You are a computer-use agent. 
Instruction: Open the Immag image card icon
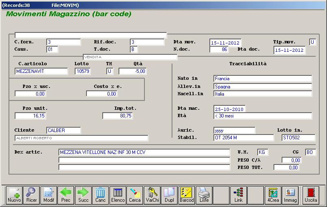(x=290, y=195)
